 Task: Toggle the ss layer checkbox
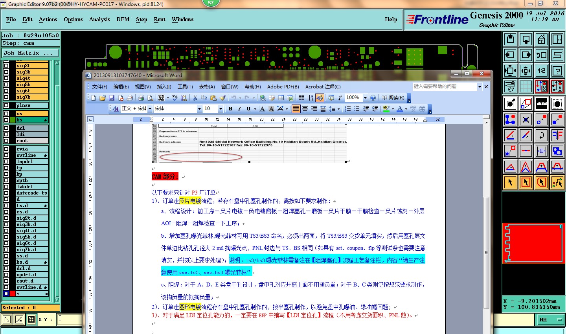6,114
